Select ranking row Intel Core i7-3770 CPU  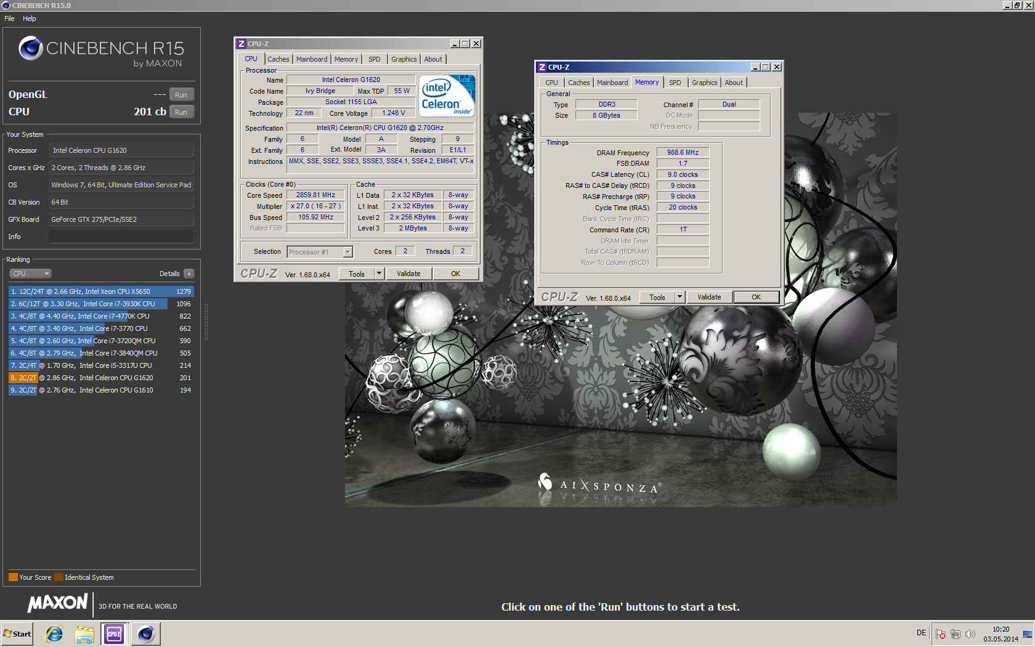coord(101,328)
